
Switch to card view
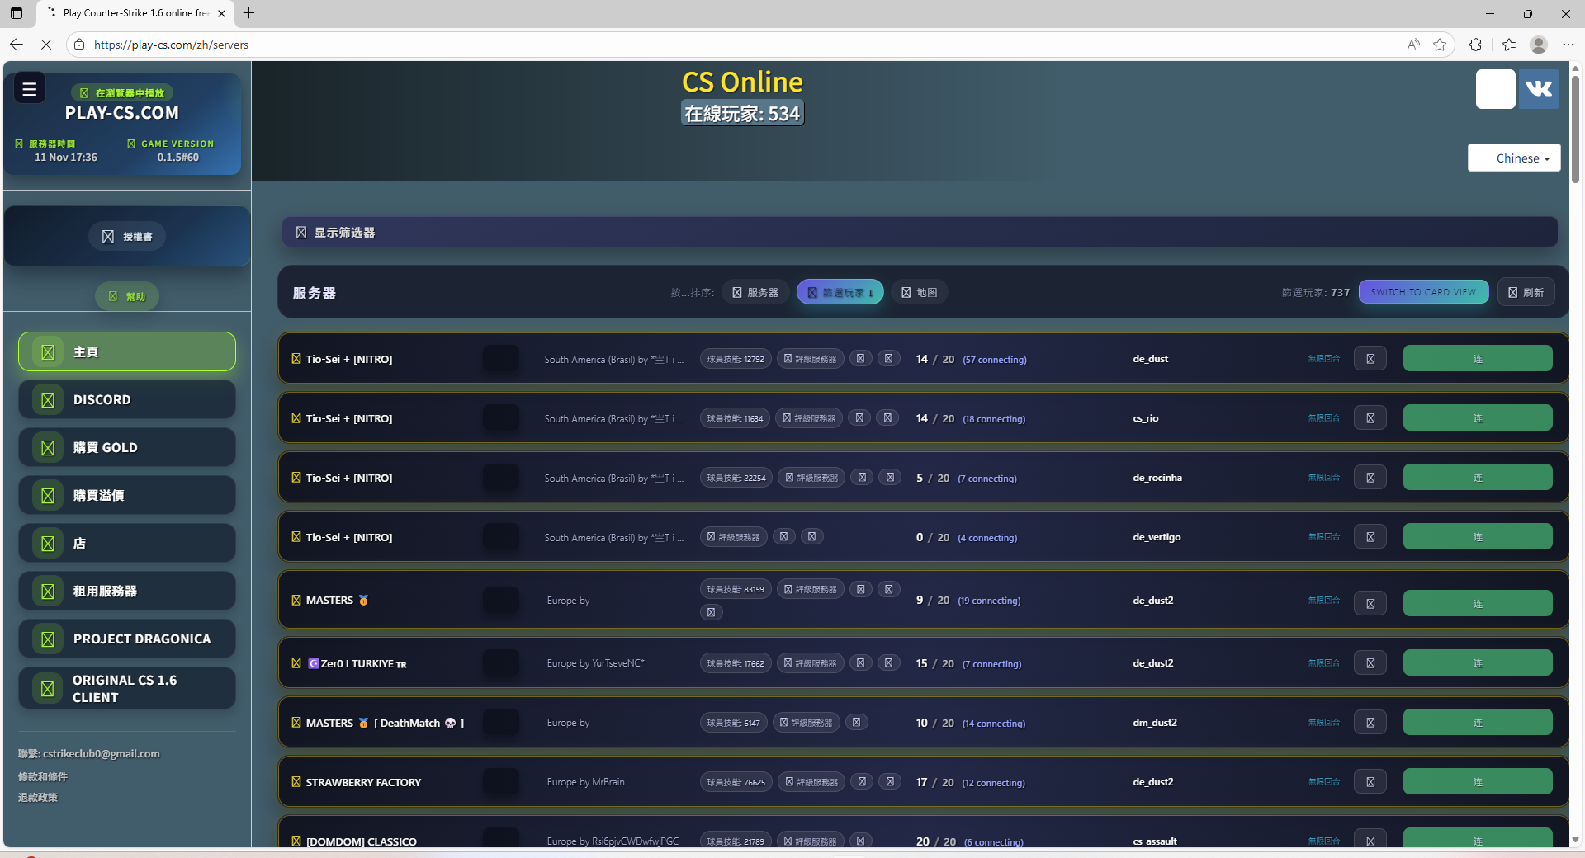(x=1423, y=292)
